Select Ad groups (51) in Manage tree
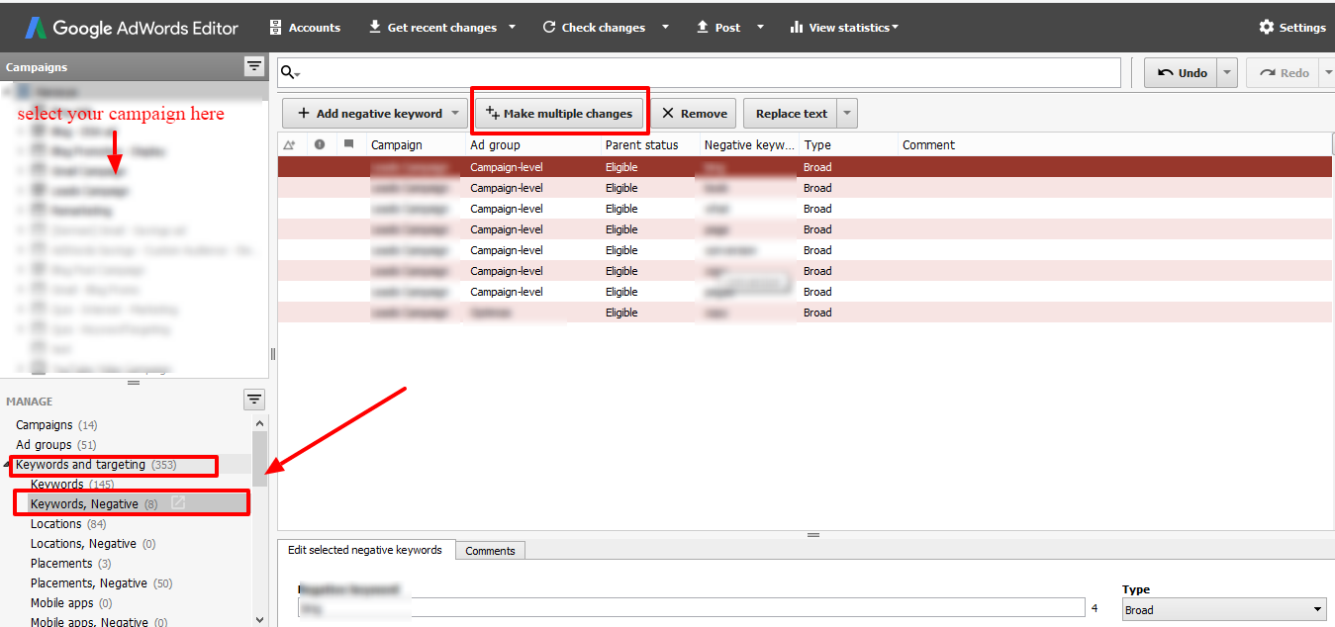This screenshot has width=1335, height=627. (56, 445)
